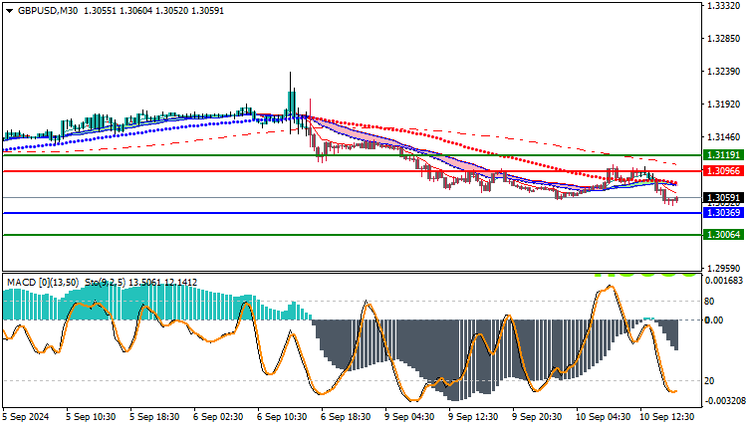747x428 pixels.
Task: Click the Sto(9,2,5) indicator label
Action: (x=106, y=283)
